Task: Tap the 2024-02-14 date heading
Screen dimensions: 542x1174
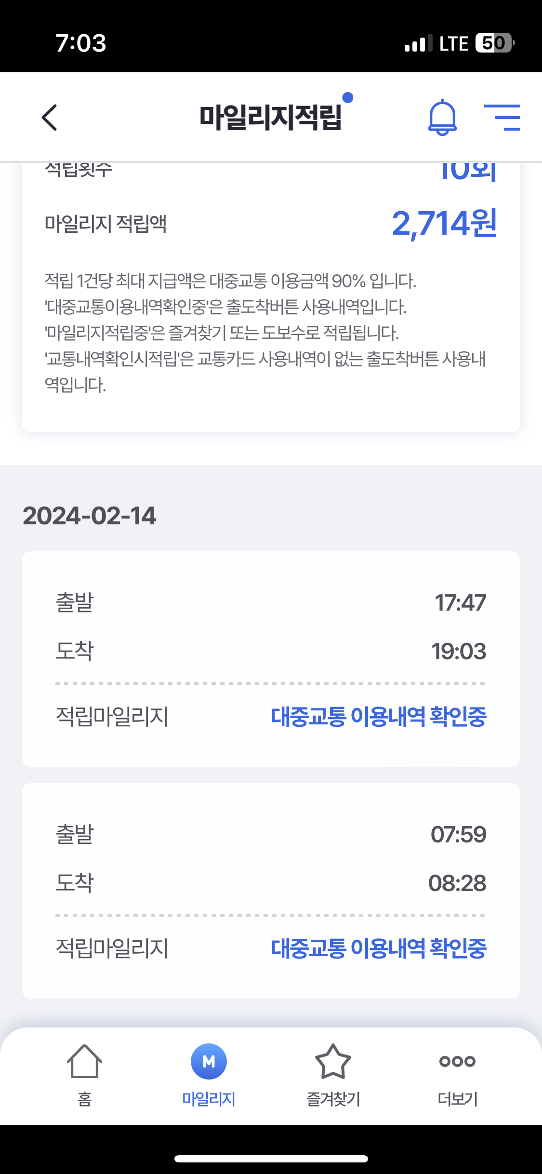Action: tap(90, 516)
